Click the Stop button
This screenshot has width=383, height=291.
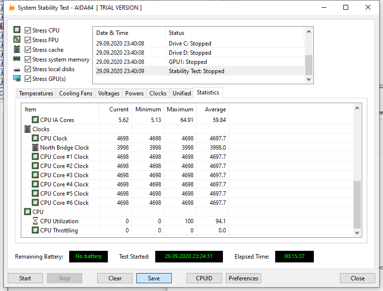(64, 278)
